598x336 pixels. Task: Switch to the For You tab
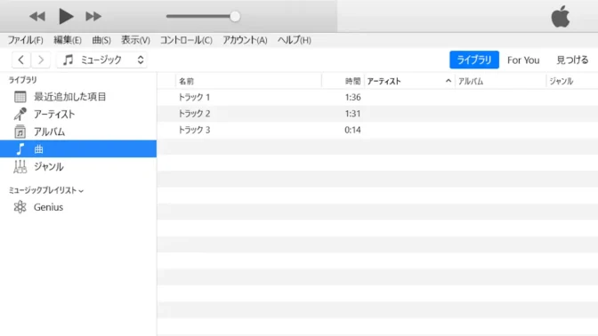coord(523,60)
